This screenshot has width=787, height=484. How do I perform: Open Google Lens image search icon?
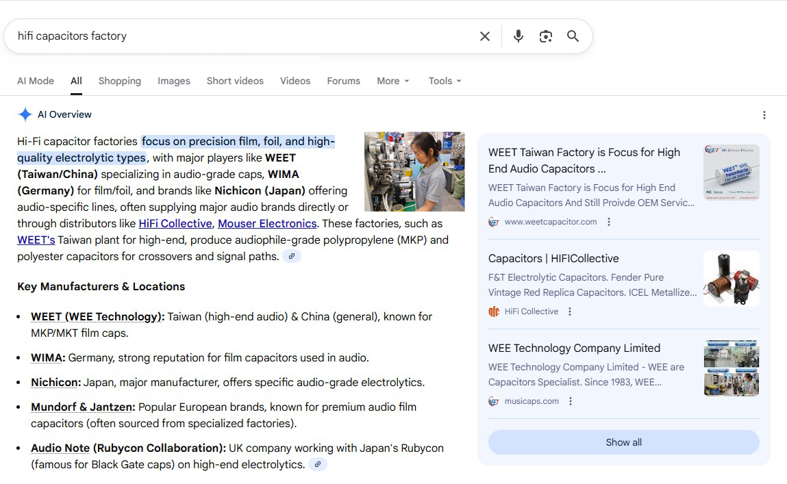546,36
